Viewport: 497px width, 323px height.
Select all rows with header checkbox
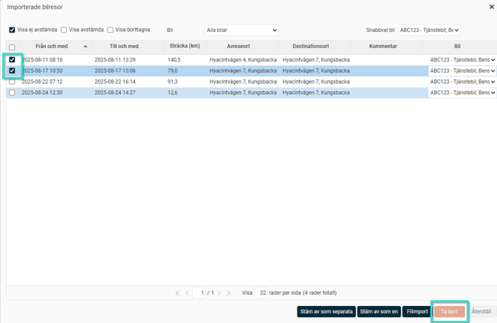pos(12,47)
